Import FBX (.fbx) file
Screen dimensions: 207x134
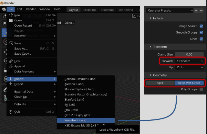86,110
